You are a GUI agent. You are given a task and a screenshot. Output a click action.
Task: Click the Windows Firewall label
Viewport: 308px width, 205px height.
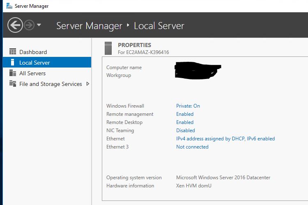coord(125,106)
